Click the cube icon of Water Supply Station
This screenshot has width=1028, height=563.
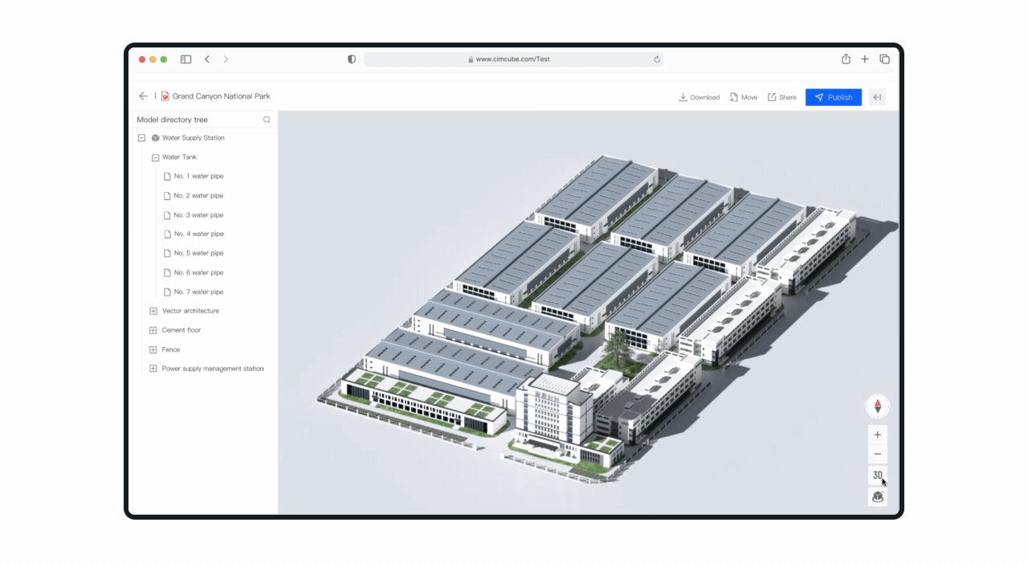156,138
